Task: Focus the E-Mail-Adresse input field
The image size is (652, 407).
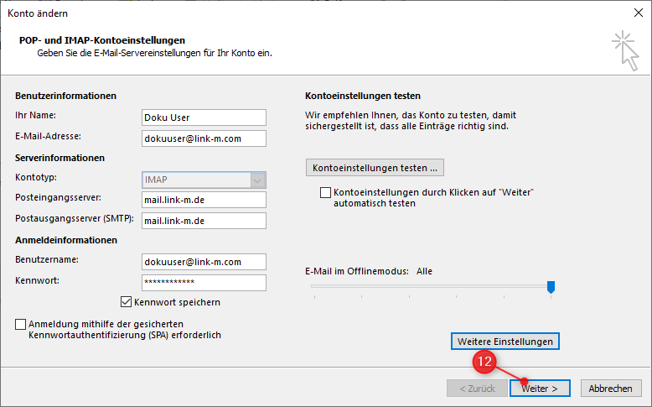Action: pyautogui.click(x=204, y=138)
